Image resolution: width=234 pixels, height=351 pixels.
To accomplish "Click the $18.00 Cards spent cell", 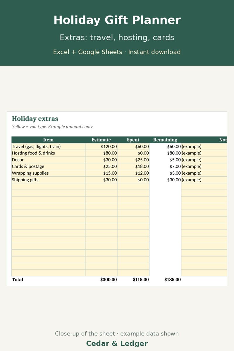I will (133, 167).
